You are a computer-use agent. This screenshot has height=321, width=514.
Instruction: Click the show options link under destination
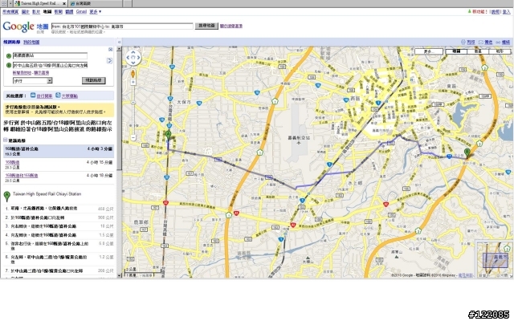(x=41, y=73)
